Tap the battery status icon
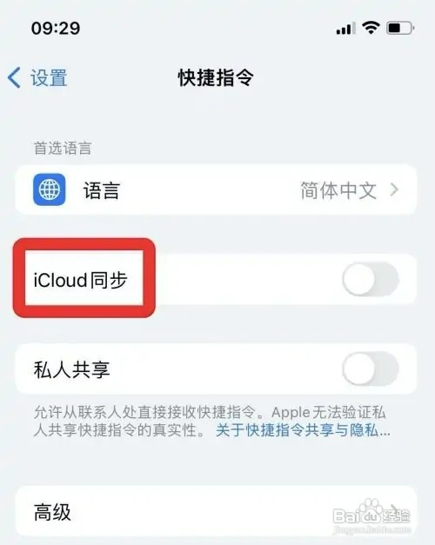Image resolution: width=435 pixels, height=545 pixels. point(400,28)
